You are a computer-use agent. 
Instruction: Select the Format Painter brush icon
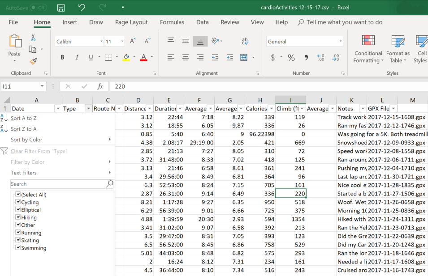pos(33,62)
